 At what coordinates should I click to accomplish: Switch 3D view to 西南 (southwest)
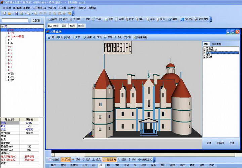(x=87, y=37)
